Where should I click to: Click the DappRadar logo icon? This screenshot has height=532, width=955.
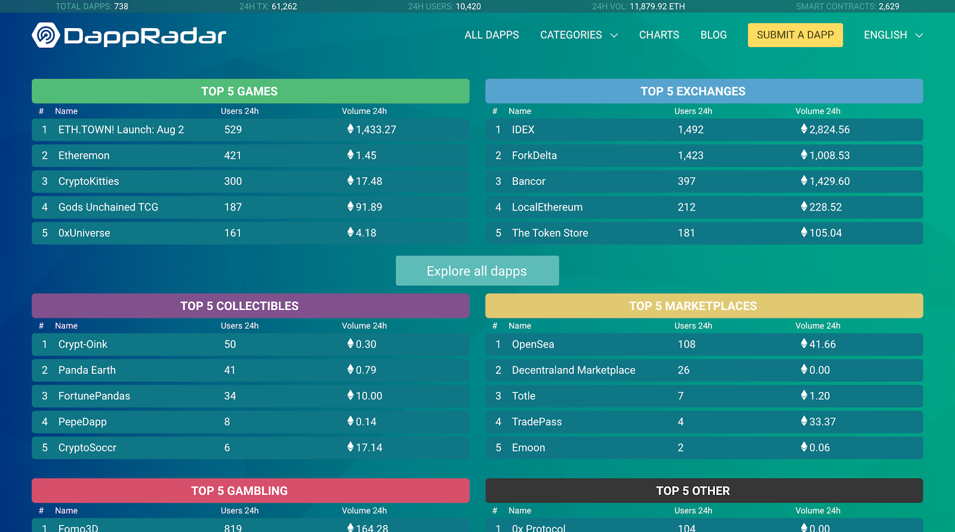click(46, 35)
